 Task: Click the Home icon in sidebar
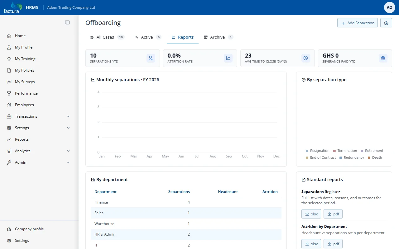9,36
